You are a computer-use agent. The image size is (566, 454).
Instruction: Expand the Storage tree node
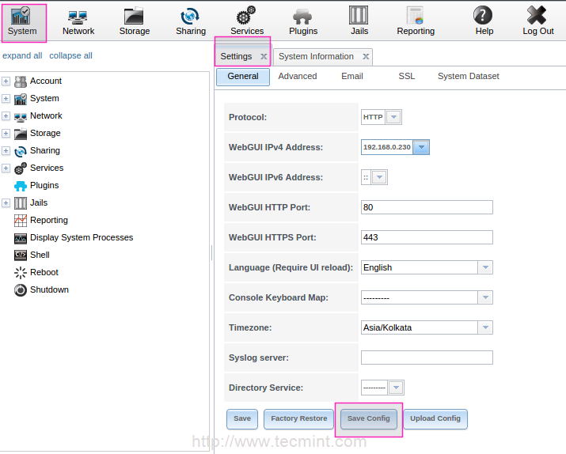tap(6, 133)
